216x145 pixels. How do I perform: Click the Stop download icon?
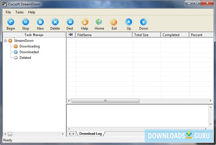click(26, 22)
